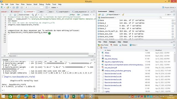177x99 pixels.
Task: Save the script via the editor toolbar icon
Action: [x=15, y=15]
